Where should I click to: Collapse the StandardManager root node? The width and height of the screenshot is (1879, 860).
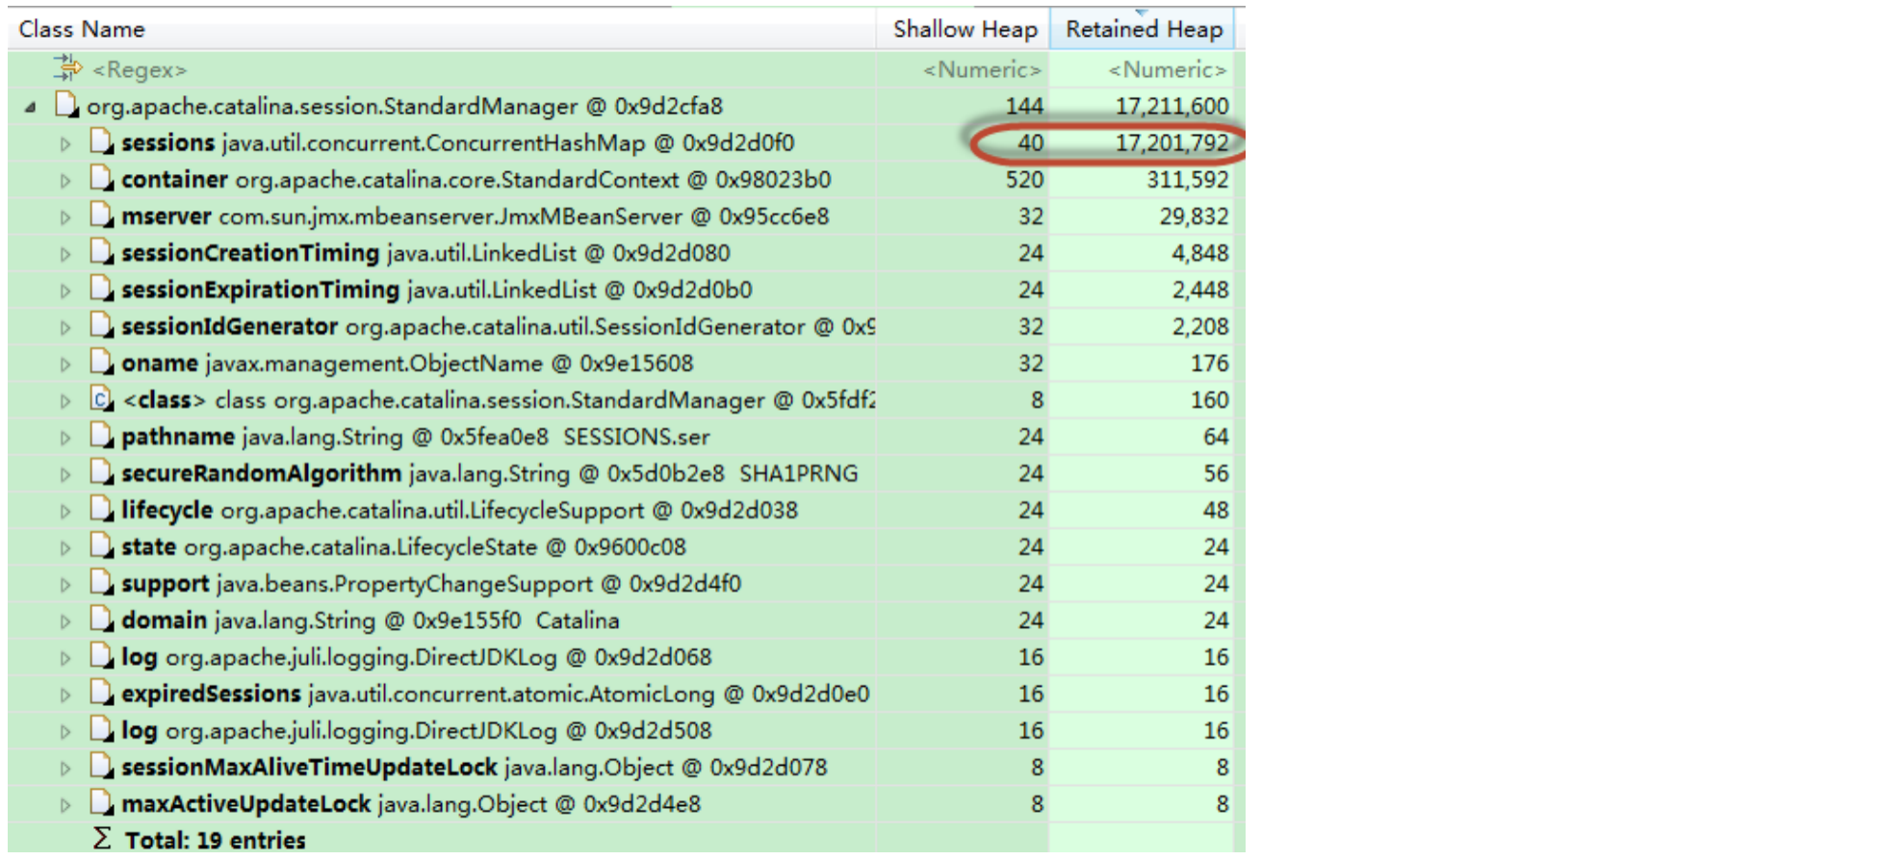tap(31, 108)
